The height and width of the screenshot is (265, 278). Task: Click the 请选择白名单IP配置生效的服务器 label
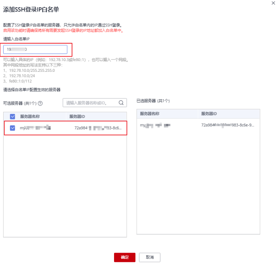pyautogui.click(x=32, y=90)
